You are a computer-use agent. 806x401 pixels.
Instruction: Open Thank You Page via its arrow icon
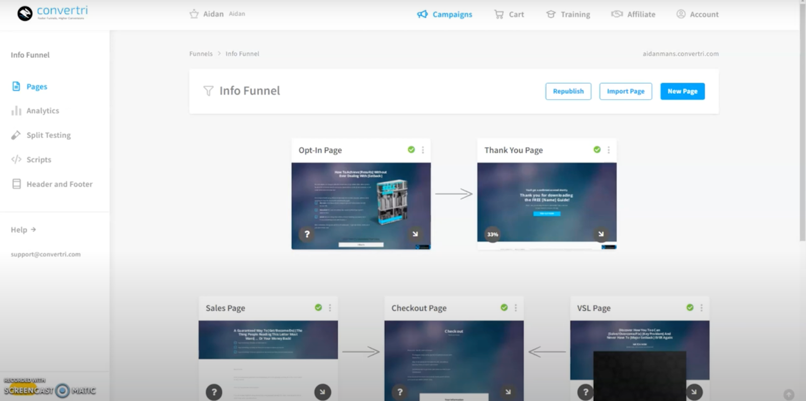tap(600, 234)
